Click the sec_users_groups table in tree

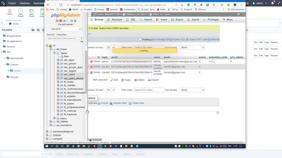click(x=74, y=78)
